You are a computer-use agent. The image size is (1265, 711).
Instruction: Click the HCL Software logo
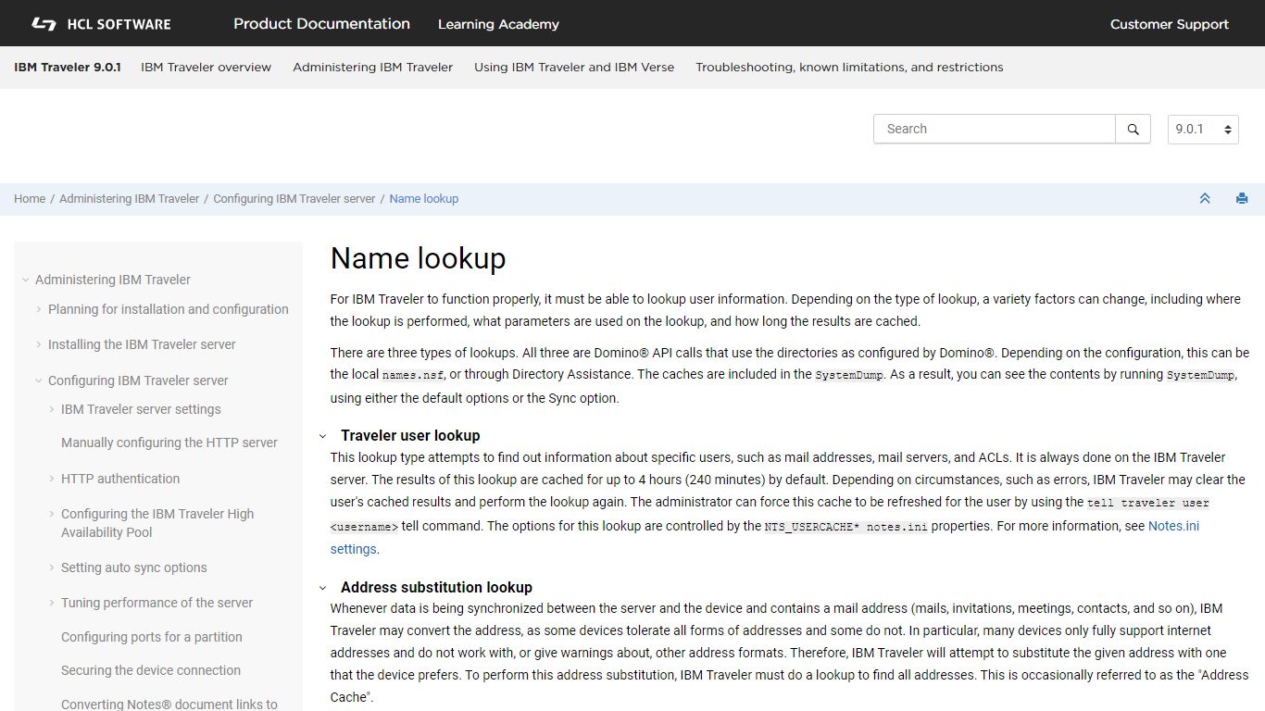pyautogui.click(x=100, y=24)
